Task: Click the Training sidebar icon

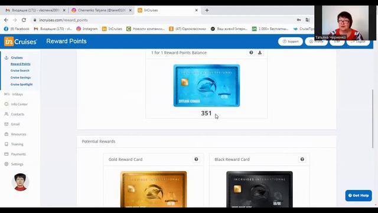Action: [x=6, y=144]
